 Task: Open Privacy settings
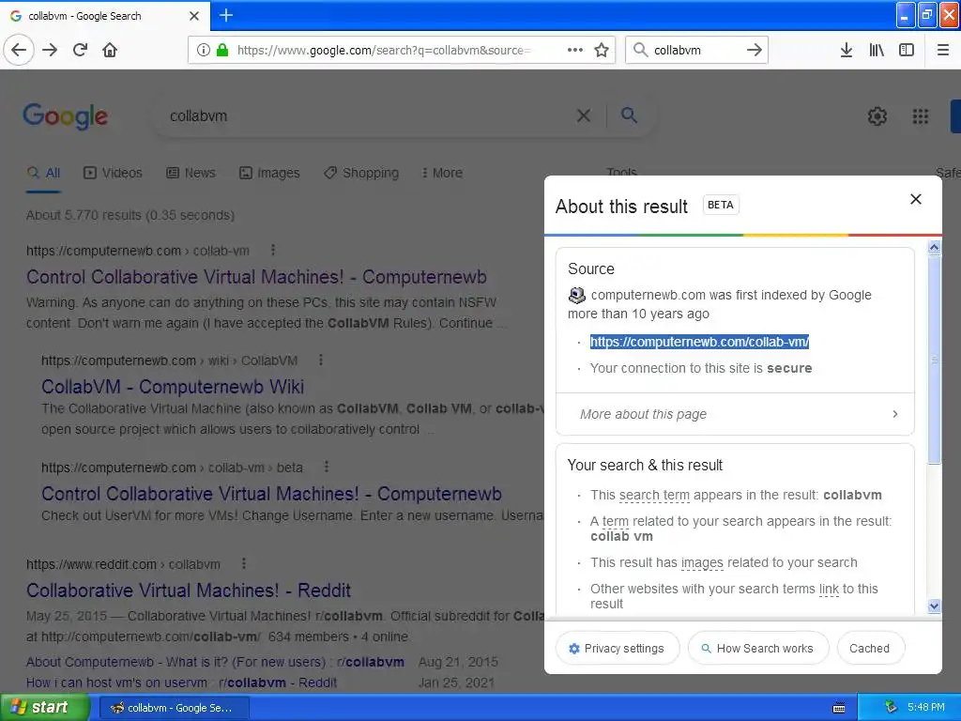[618, 648]
